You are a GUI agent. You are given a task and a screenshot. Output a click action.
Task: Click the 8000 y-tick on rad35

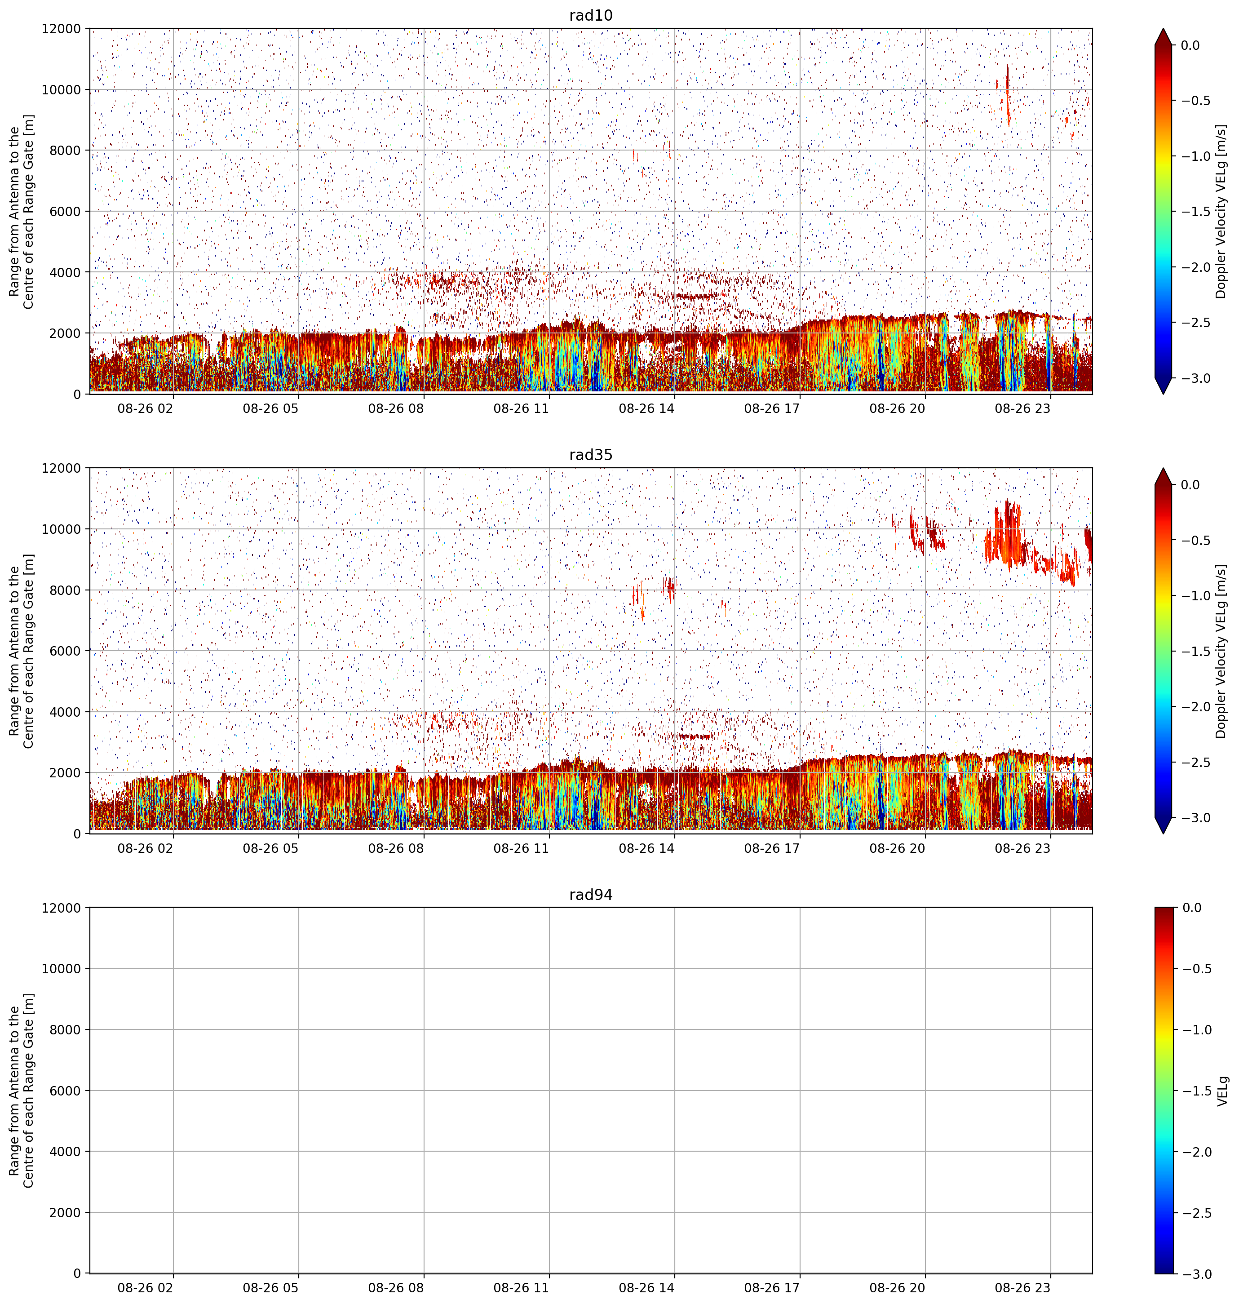coord(65,590)
